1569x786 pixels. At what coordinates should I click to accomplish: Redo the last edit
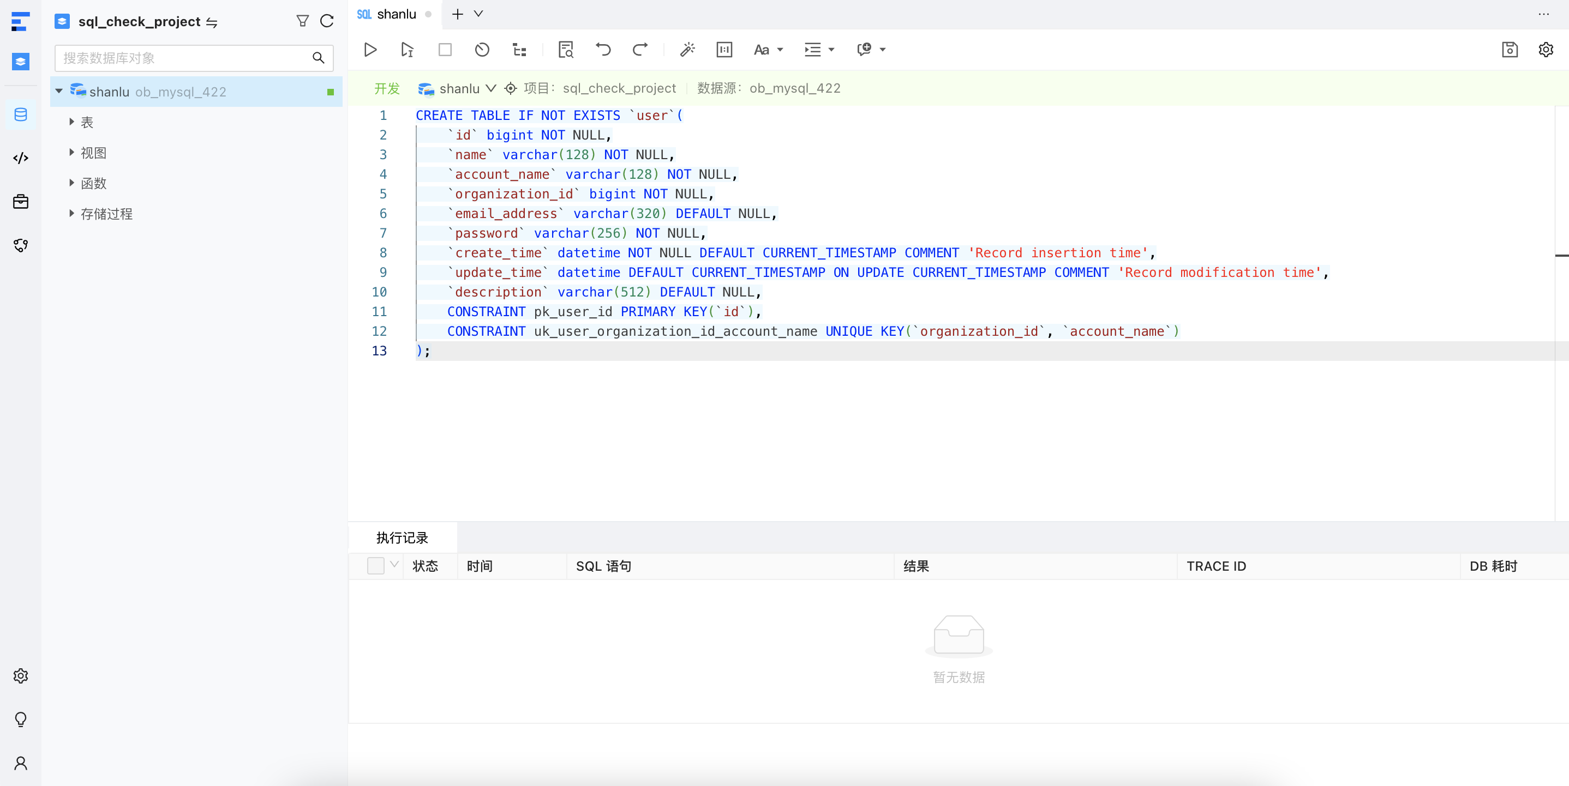[640, 49]
